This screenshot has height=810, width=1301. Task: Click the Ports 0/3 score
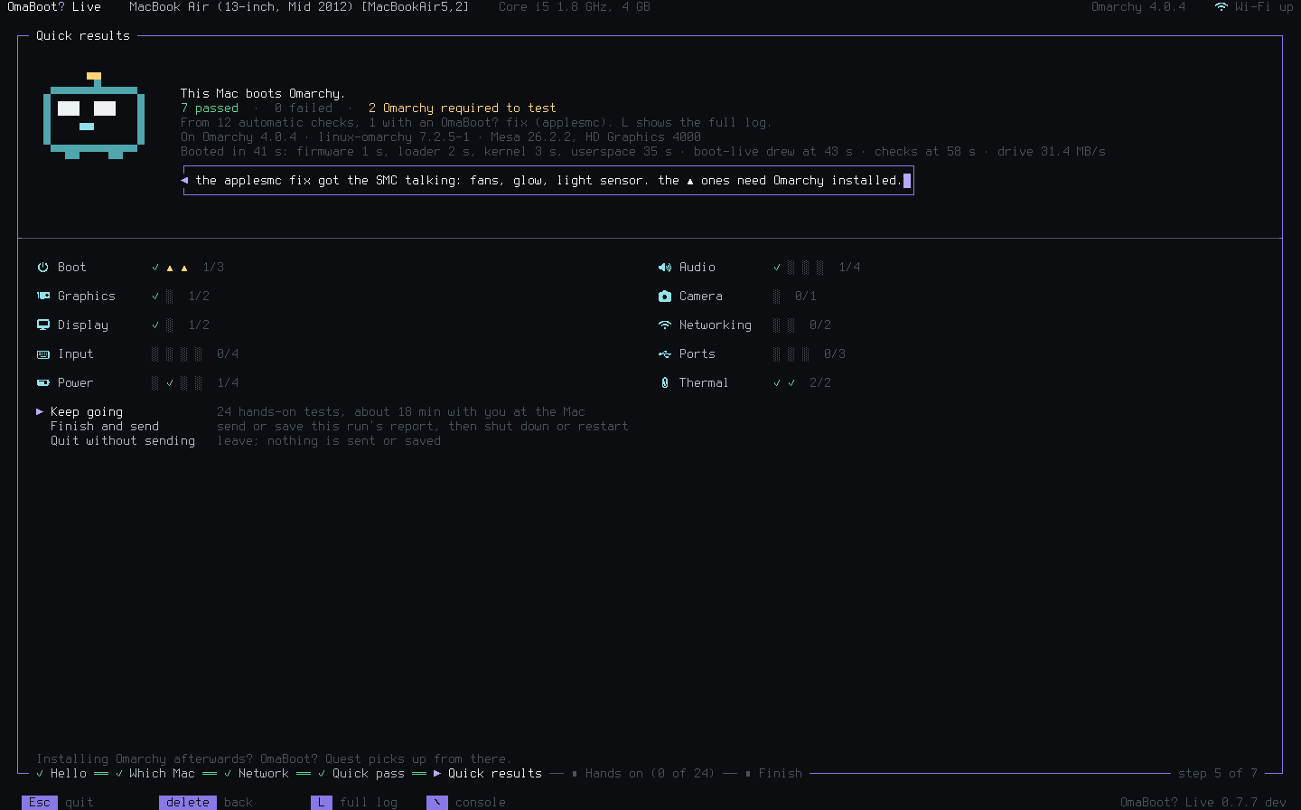point(835,354)
